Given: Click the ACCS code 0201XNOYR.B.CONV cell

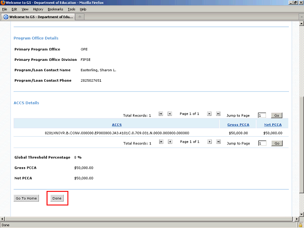Looking at the screenshot, I should pyautogui.click(x=117, y=133).
